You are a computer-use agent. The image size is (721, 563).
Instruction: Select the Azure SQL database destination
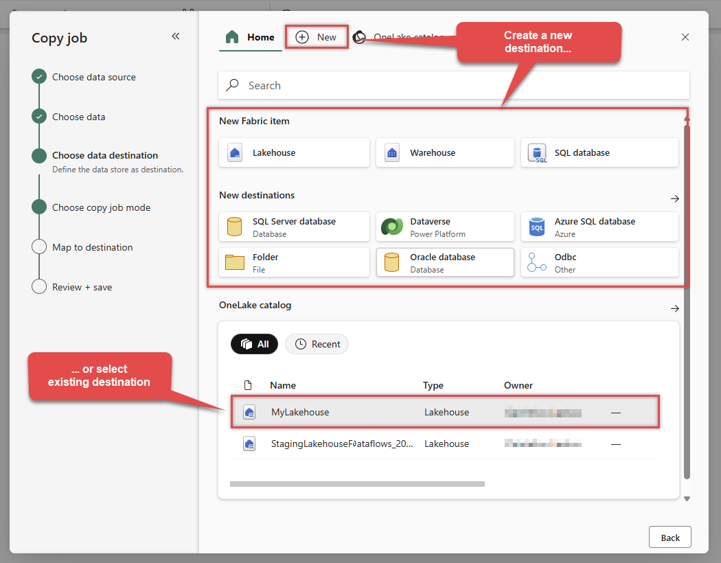point(599,227)
